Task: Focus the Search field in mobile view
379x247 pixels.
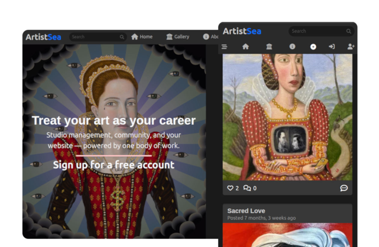Action: click(321, 31)
